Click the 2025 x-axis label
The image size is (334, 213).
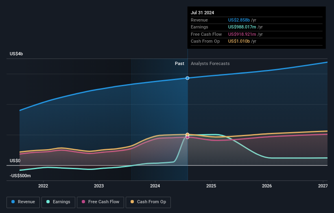pos(211,186)
